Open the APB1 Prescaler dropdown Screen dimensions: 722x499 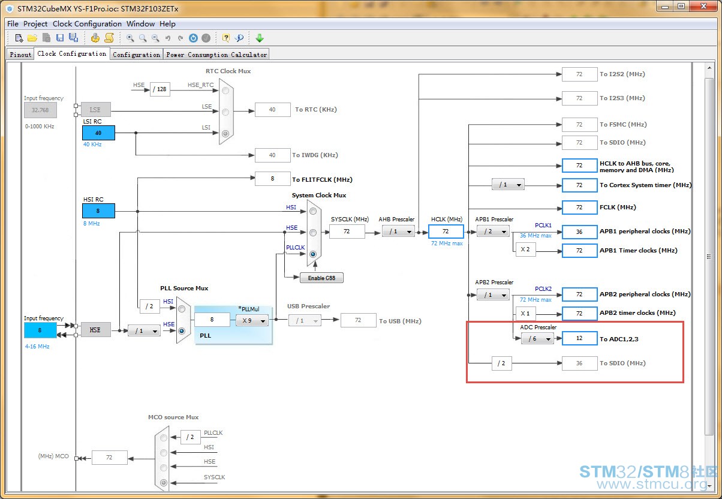493,231
